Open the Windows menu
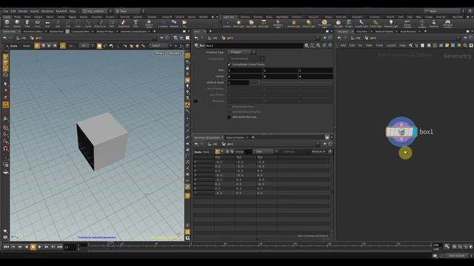This screenshot has height=266, width=474. point(47,11)
